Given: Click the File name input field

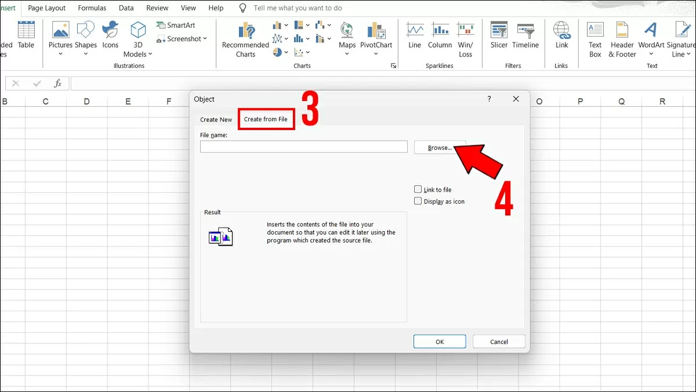Looking at the screenshot, I should [x=303, y=147].
